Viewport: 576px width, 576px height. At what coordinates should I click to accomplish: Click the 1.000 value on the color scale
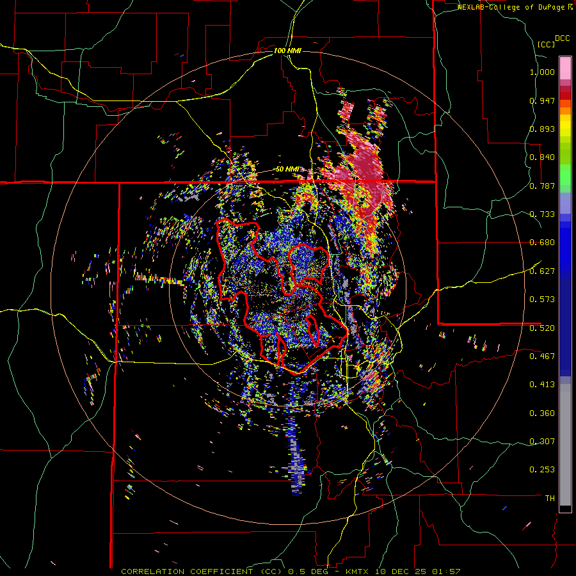pyautogui.click(x=542, y=72)
